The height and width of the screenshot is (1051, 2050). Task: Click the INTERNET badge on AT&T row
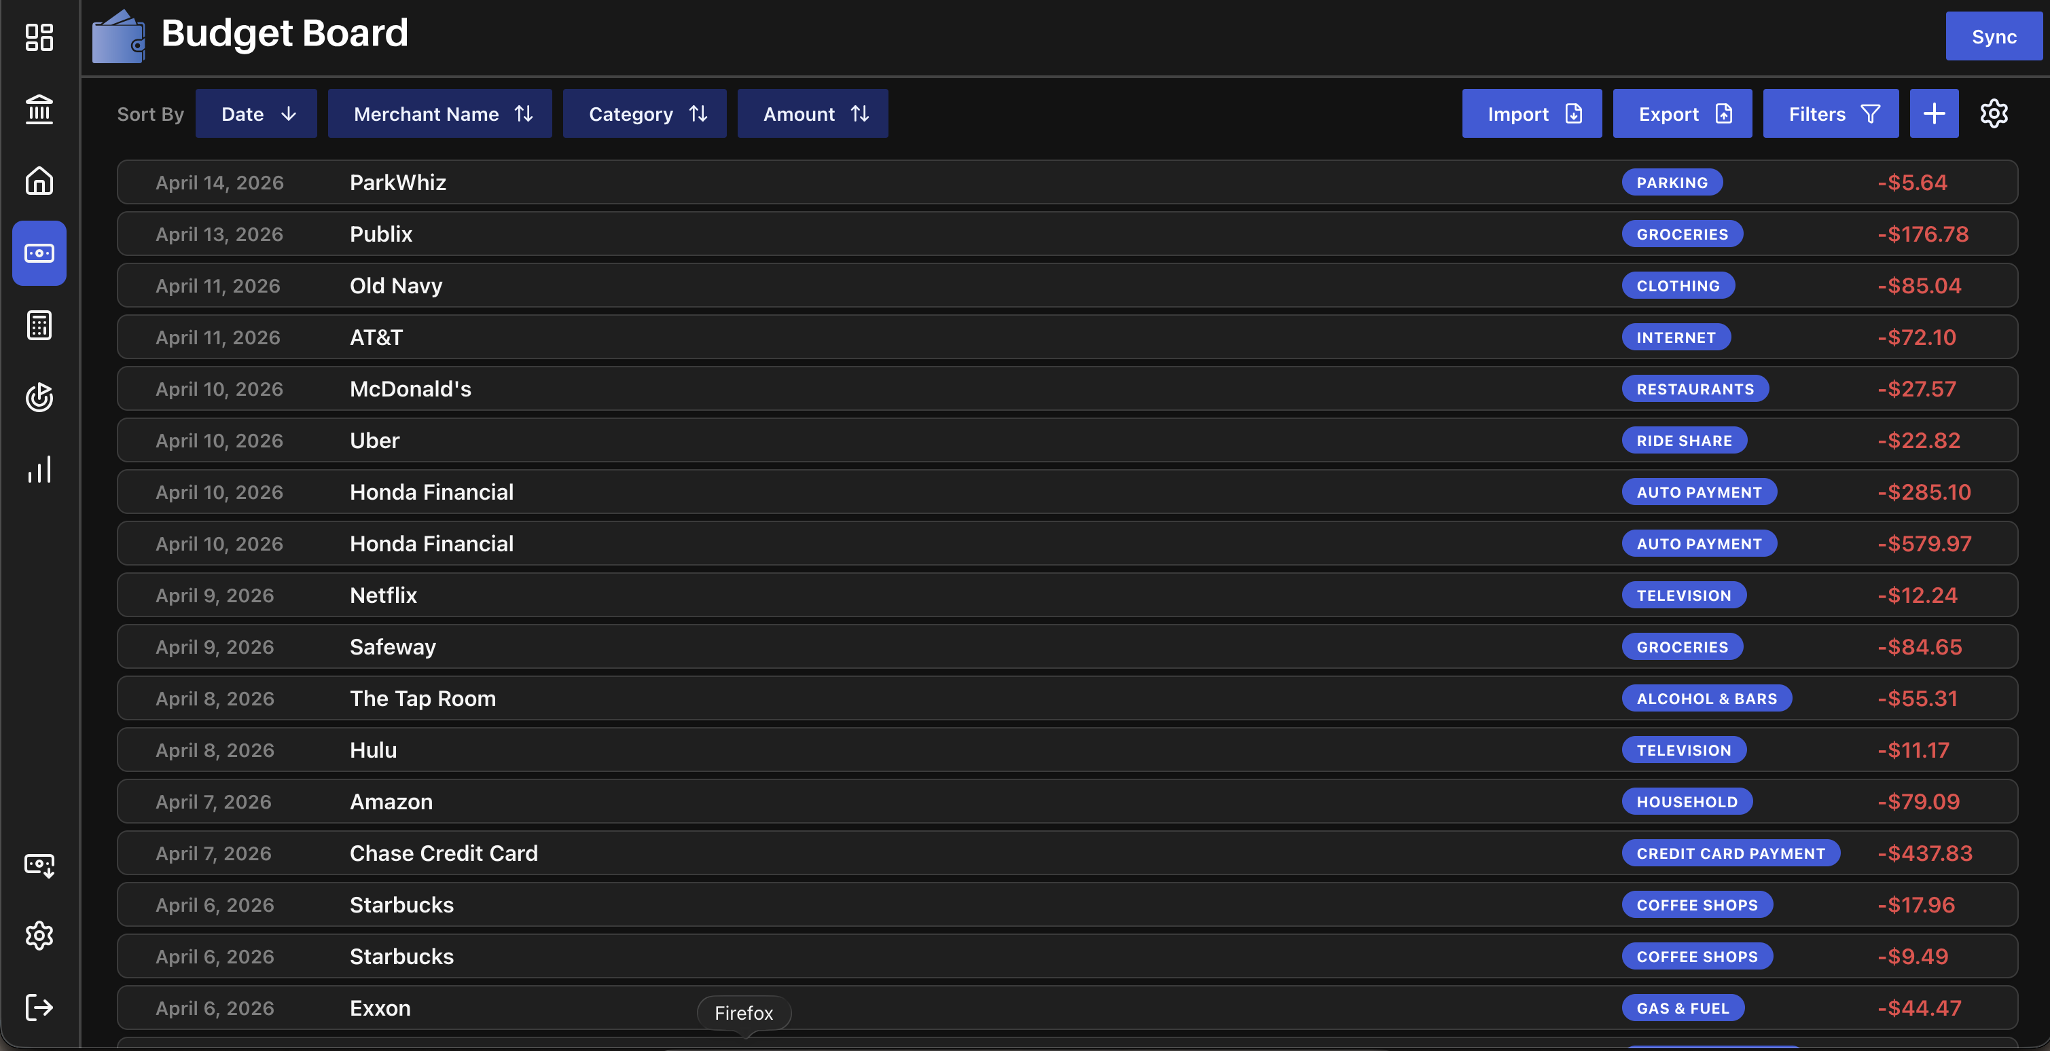1676,337
